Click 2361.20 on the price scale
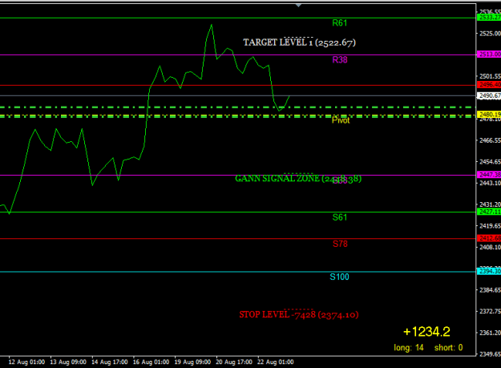 click(490, 333)
